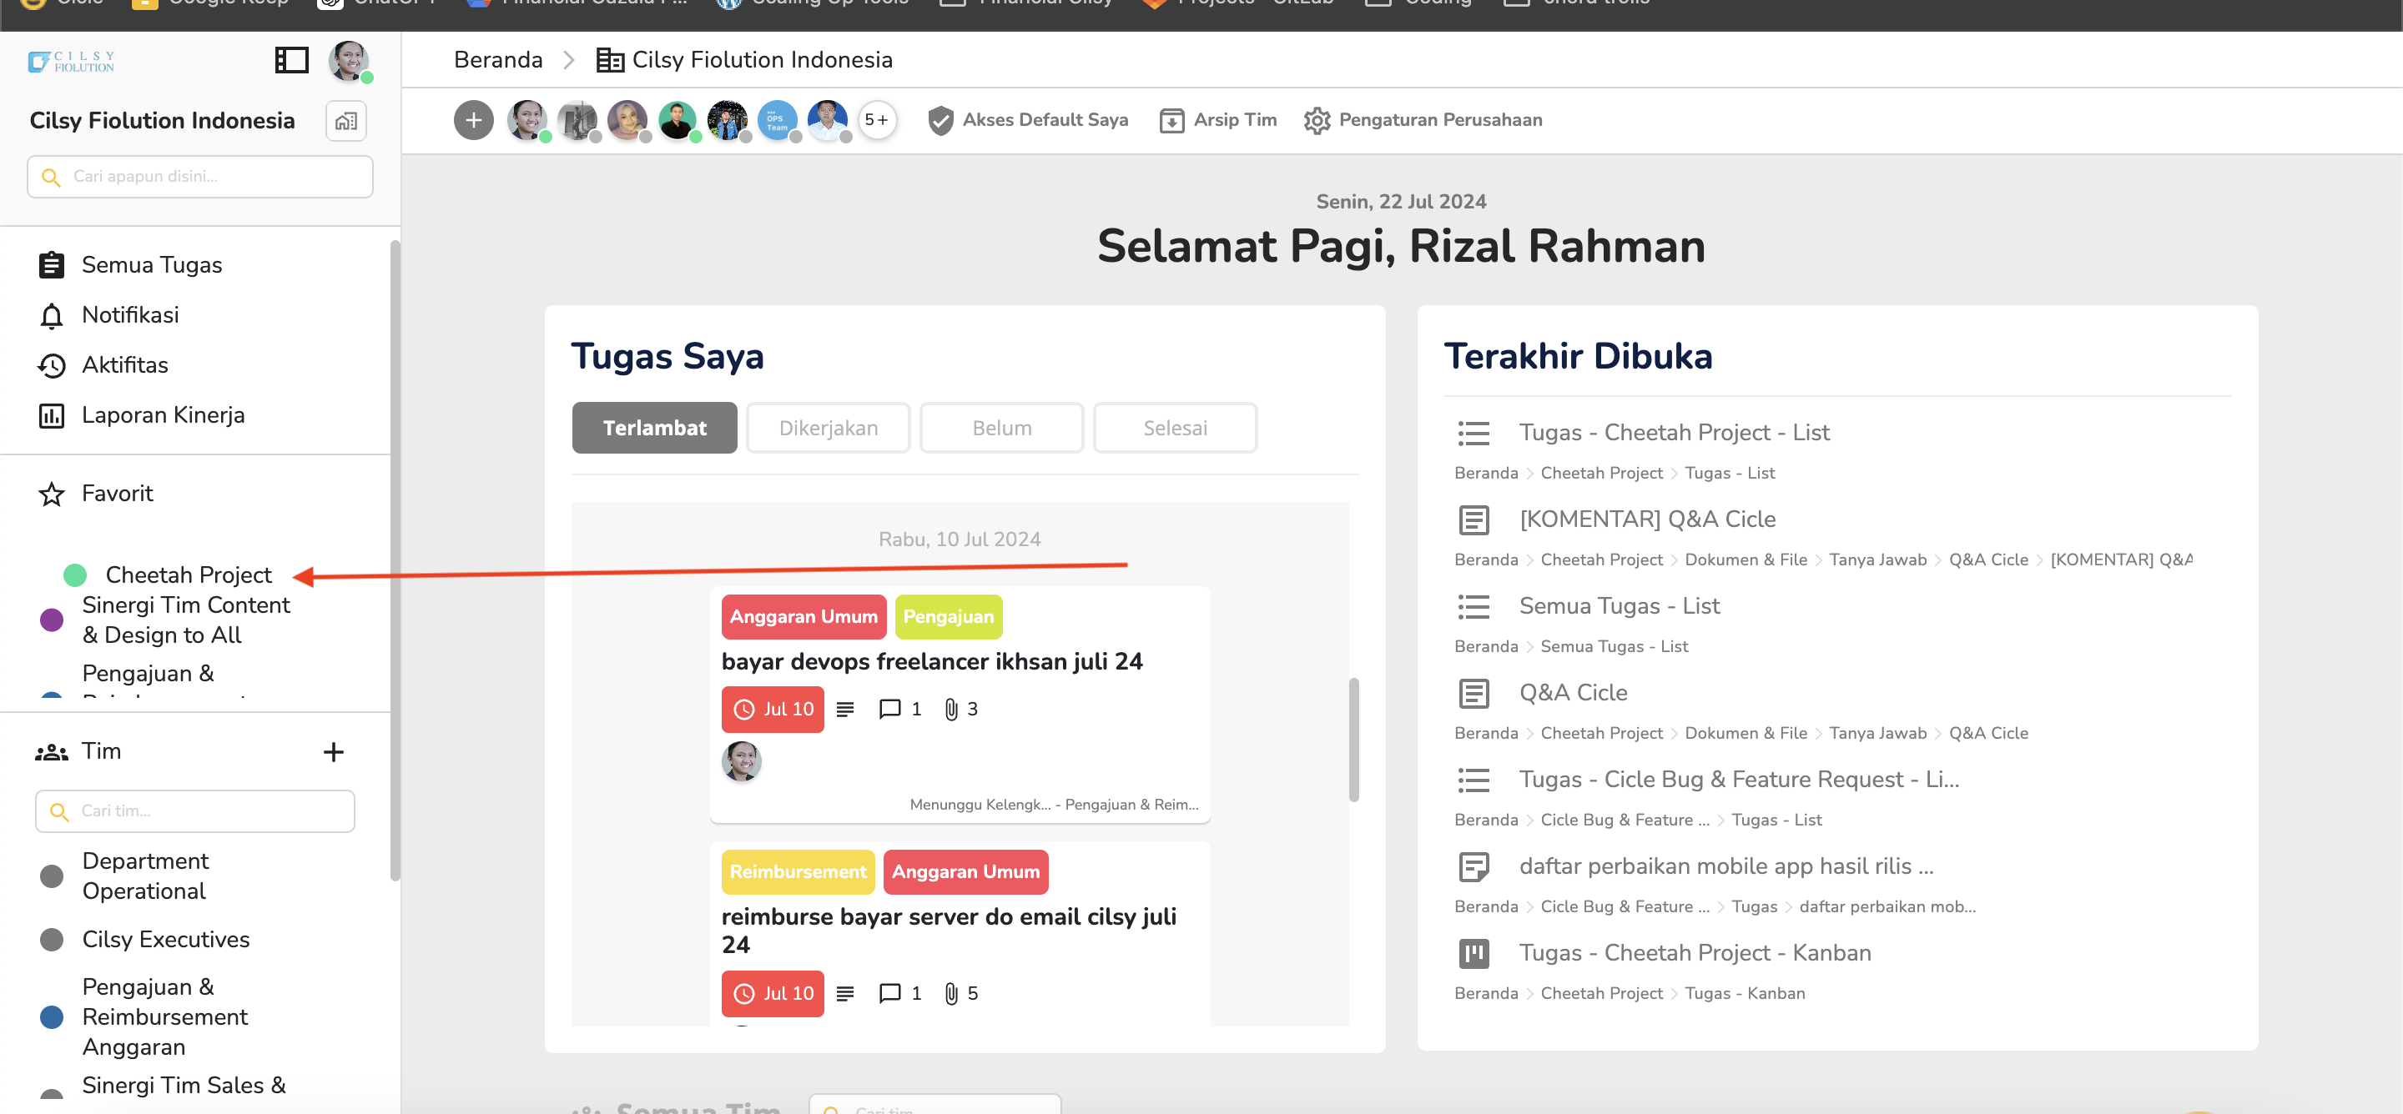The height and width of the screenshot is (1114, 2403).
Task: Click the company building icon beside Cilsy Fiolution Indonesia
Action: pyautogui.click(x=346, y=121)
